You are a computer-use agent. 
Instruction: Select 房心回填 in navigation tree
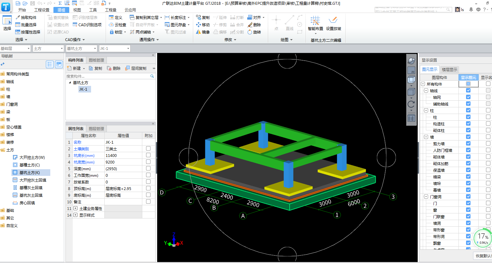(27, 203)
